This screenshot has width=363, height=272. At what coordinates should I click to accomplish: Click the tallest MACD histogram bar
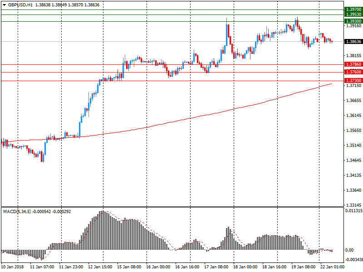click(x=103, y=230)
